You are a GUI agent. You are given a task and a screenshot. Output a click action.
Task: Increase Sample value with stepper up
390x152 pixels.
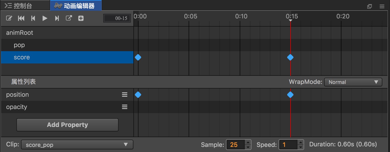[248, 142]
